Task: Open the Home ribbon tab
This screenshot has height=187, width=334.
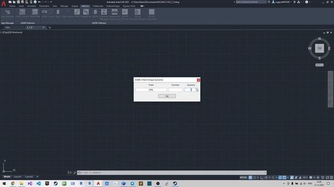Action: (x=13, y=6)
